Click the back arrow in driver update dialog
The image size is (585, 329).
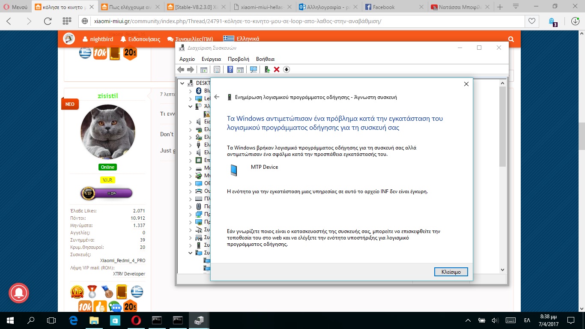coord(217,97)
